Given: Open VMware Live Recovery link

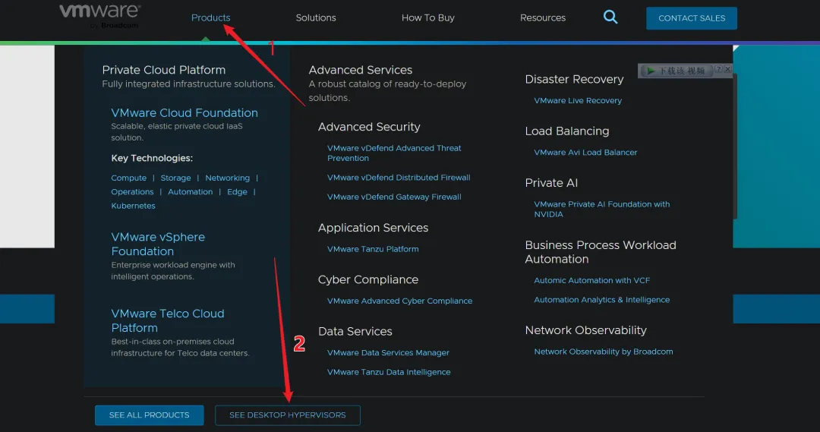Looking at the screenshot, I should tap(578, 100).
